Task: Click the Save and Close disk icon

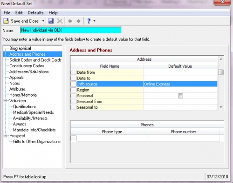Action: tap(6, 21)
